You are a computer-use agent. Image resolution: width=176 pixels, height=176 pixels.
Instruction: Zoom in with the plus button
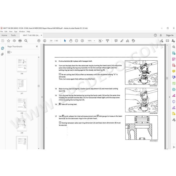82,41
